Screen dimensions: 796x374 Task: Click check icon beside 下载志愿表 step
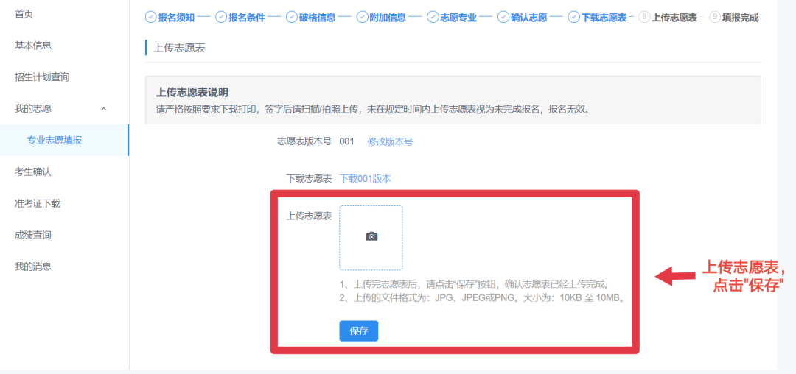tap(573, 17)
